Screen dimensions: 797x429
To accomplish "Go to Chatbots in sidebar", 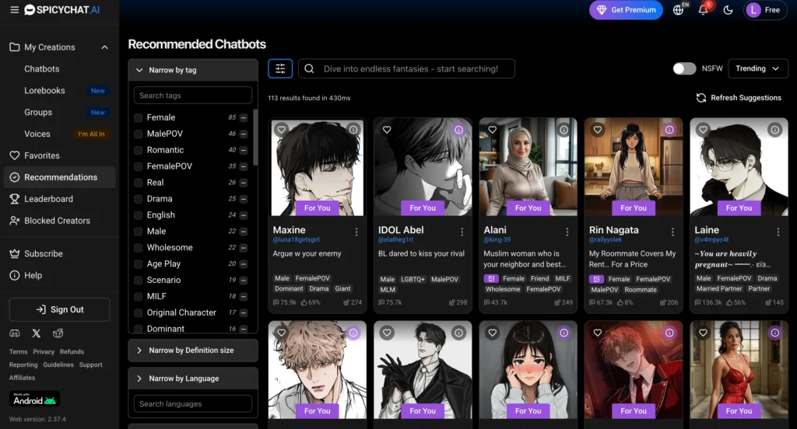I will pyautogui.click(x=42, y=69).
